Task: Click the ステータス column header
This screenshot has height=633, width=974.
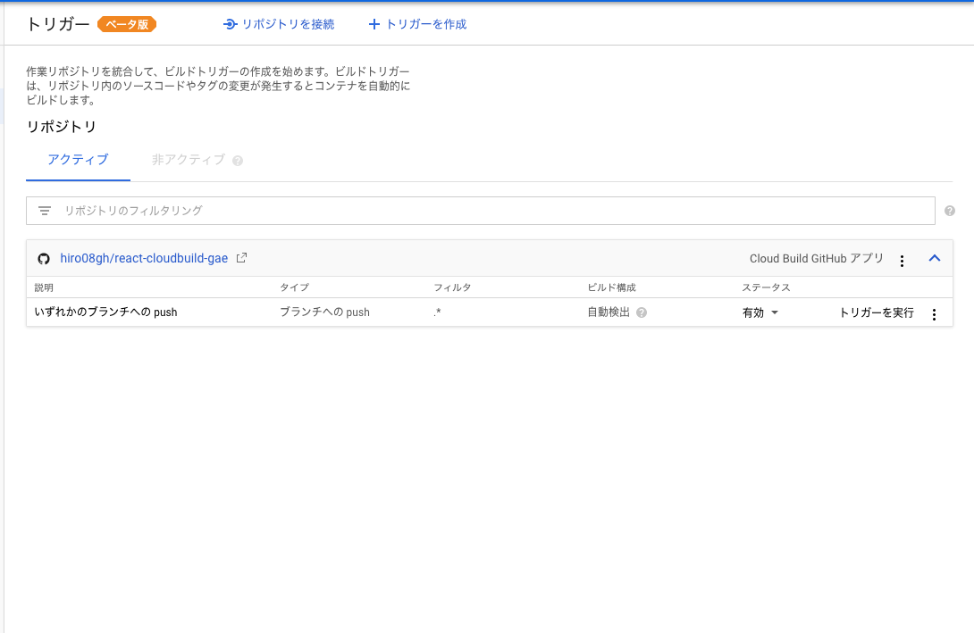Action: coord(766,288)
